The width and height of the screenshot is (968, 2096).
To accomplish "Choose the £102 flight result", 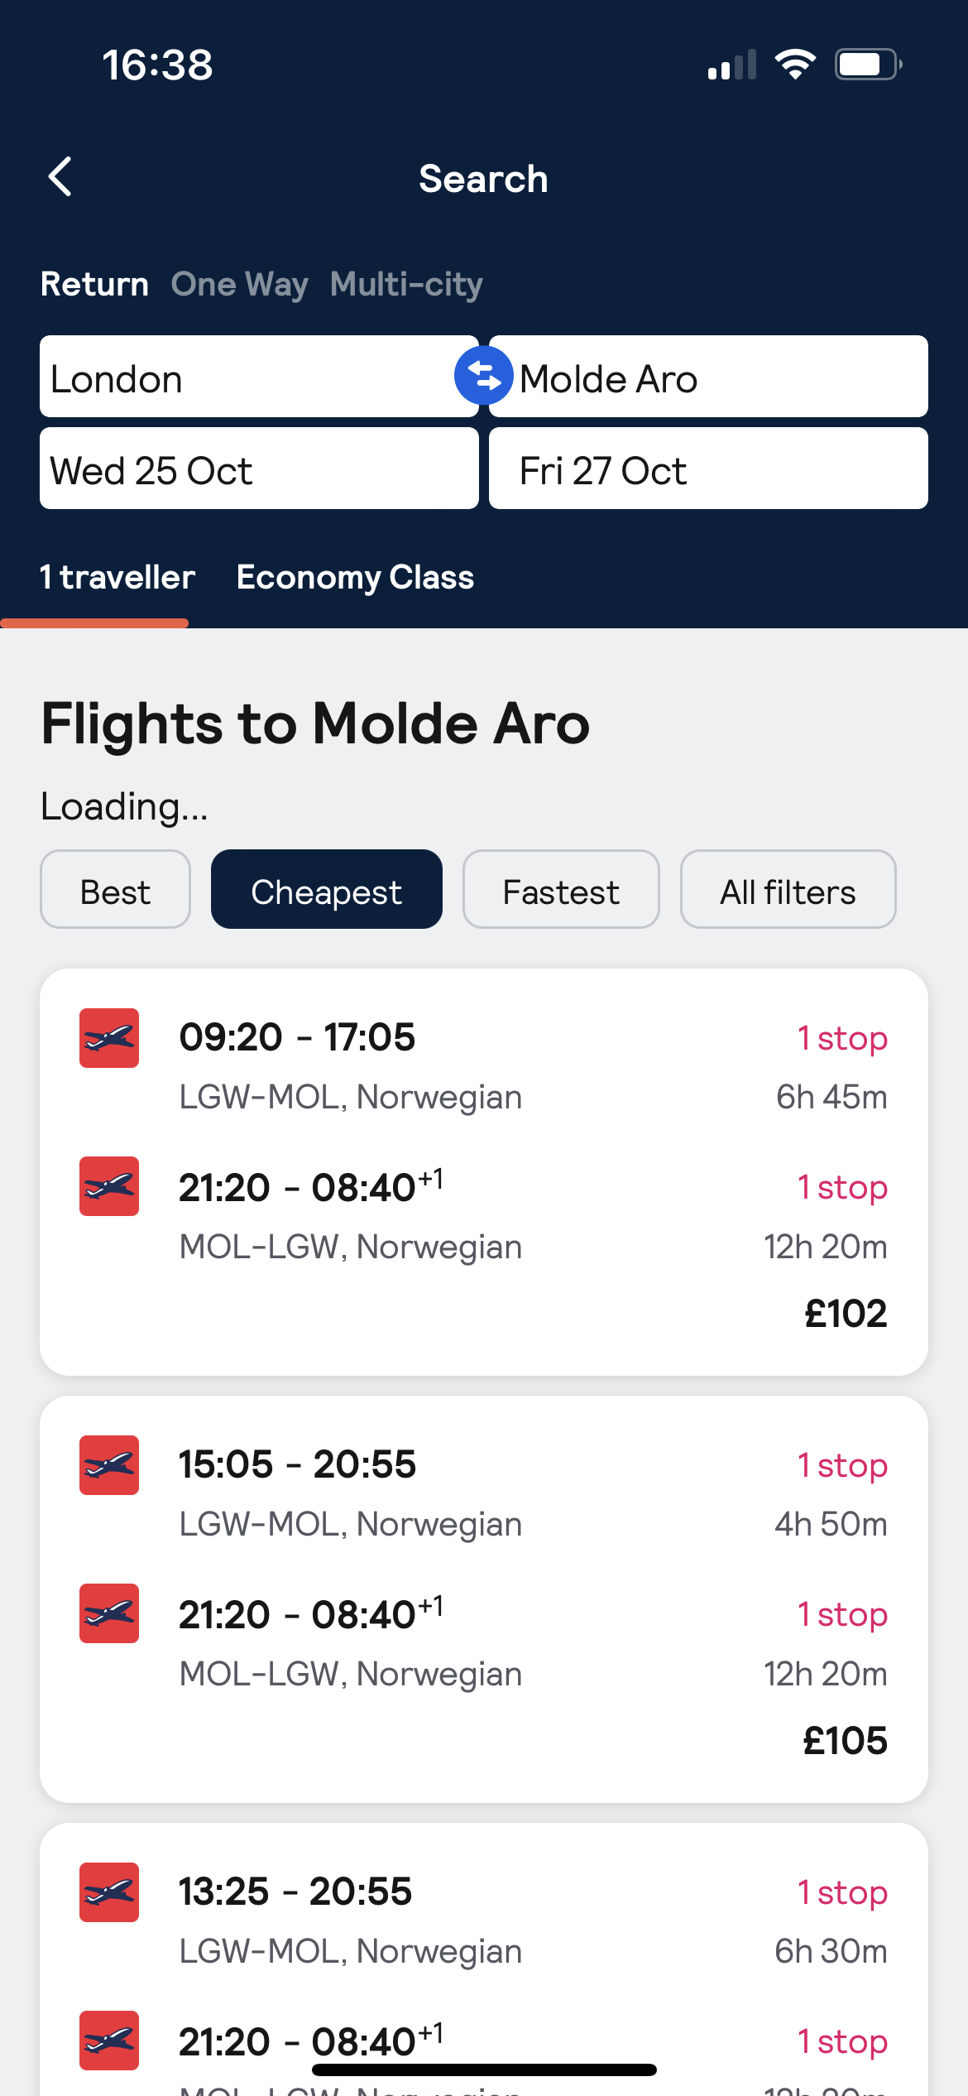I will click(484, 1172).
